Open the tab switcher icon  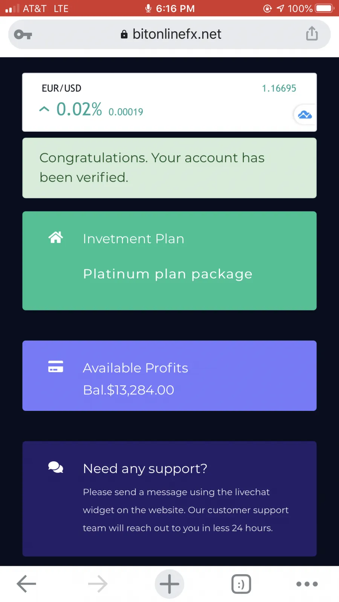241,584
